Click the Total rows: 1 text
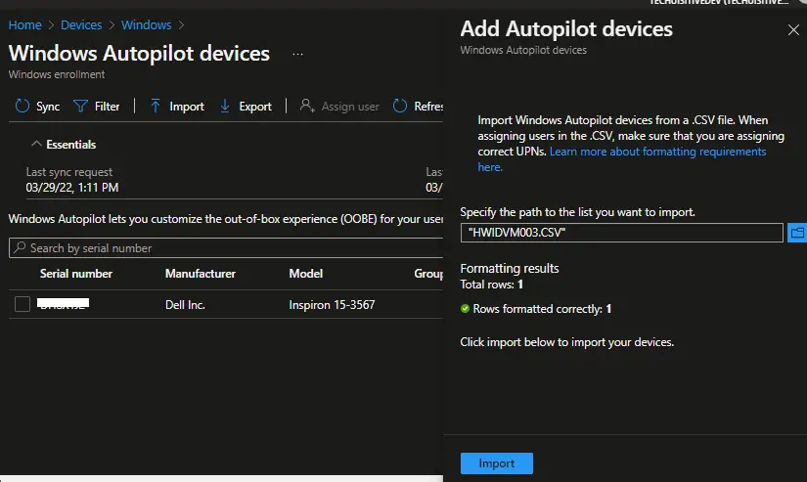 491,285
